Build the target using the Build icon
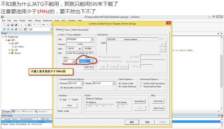The height and width of the screenshot is (129, 224). [x=8, y=29]
